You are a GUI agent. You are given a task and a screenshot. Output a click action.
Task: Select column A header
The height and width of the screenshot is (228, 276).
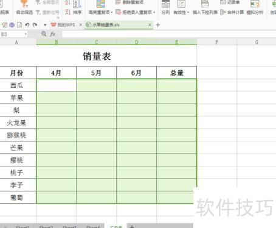[x=18, y=42]
